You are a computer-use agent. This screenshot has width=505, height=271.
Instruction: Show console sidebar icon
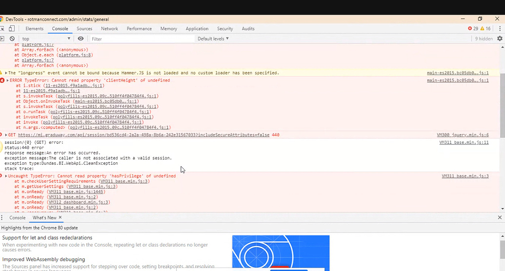(2, 39)
